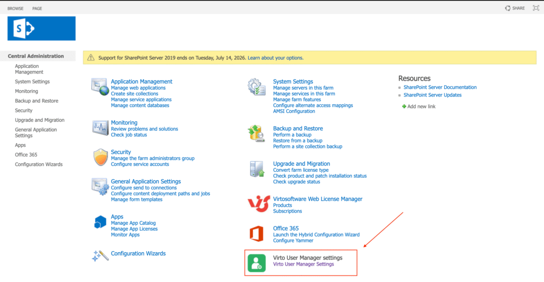Select Upgrade and Migration in left navigation
This screenshot has width=544, height=282.
tap(39, 120)
